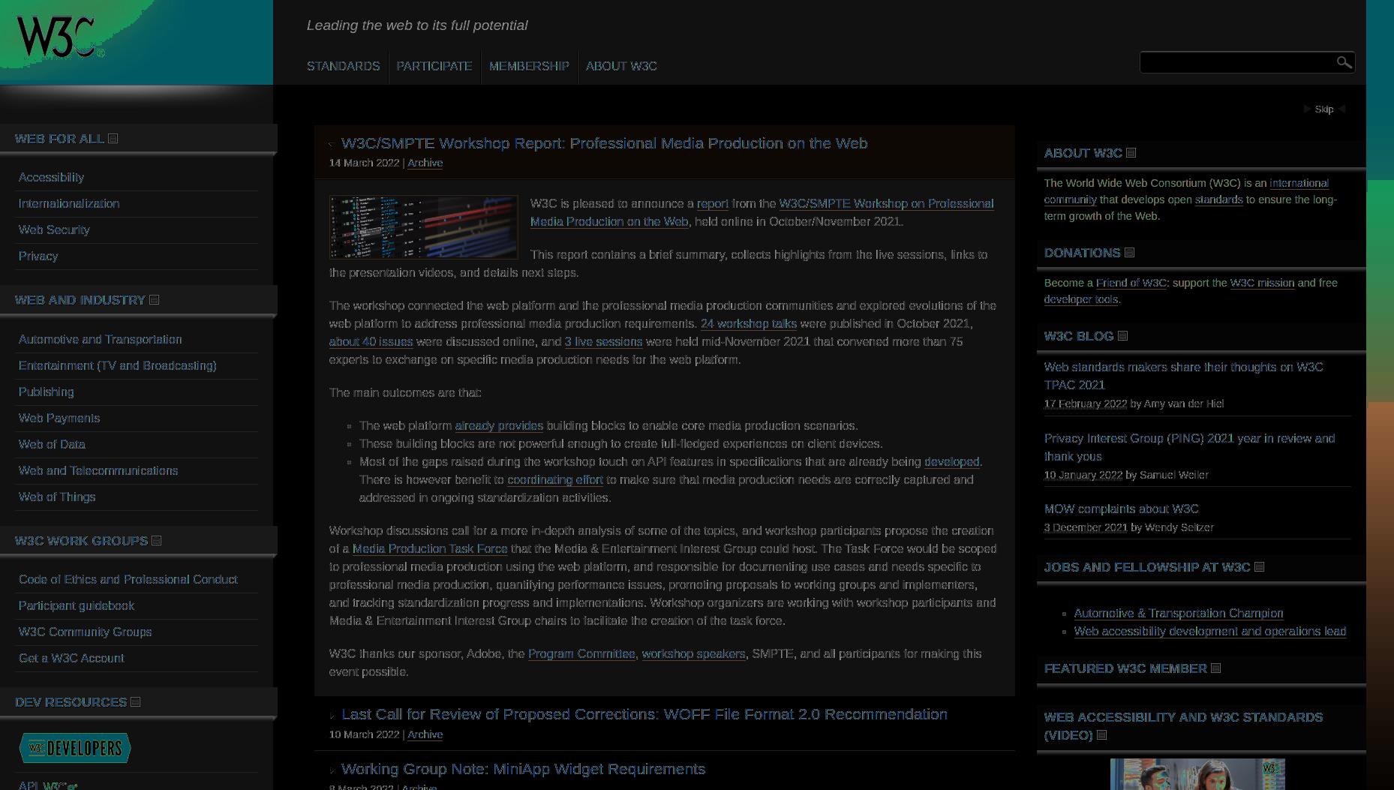
Task: Open the Web of Things link
Action: point(57,497)
